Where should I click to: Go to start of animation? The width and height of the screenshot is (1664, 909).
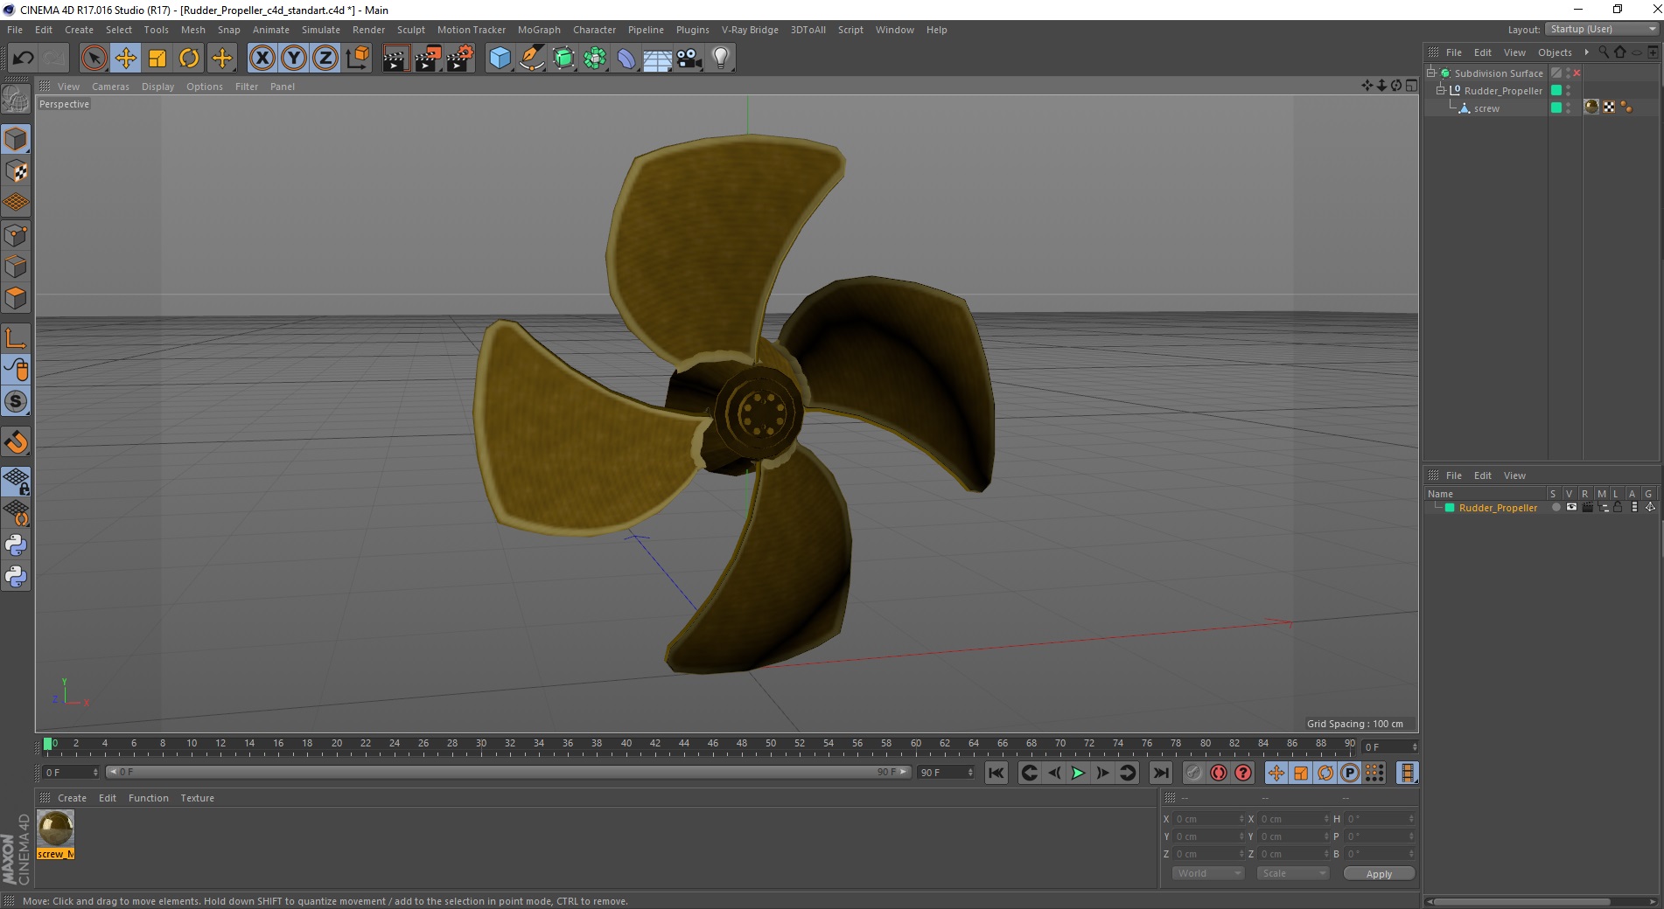(996, 773)
